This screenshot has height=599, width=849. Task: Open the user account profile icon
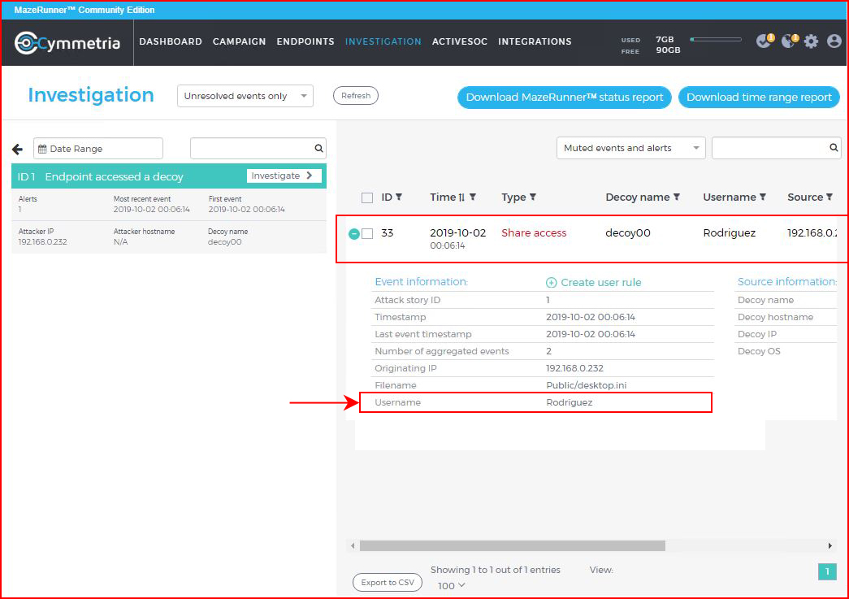[x=834, y=41]
